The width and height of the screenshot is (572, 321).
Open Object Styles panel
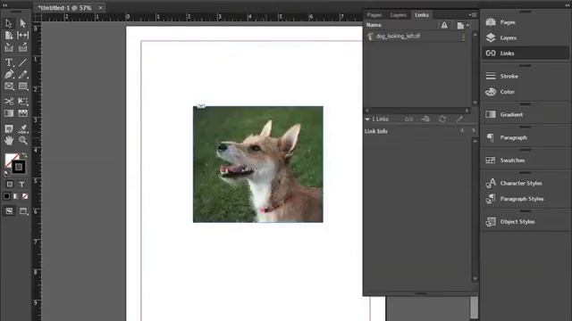coord(526,222)
